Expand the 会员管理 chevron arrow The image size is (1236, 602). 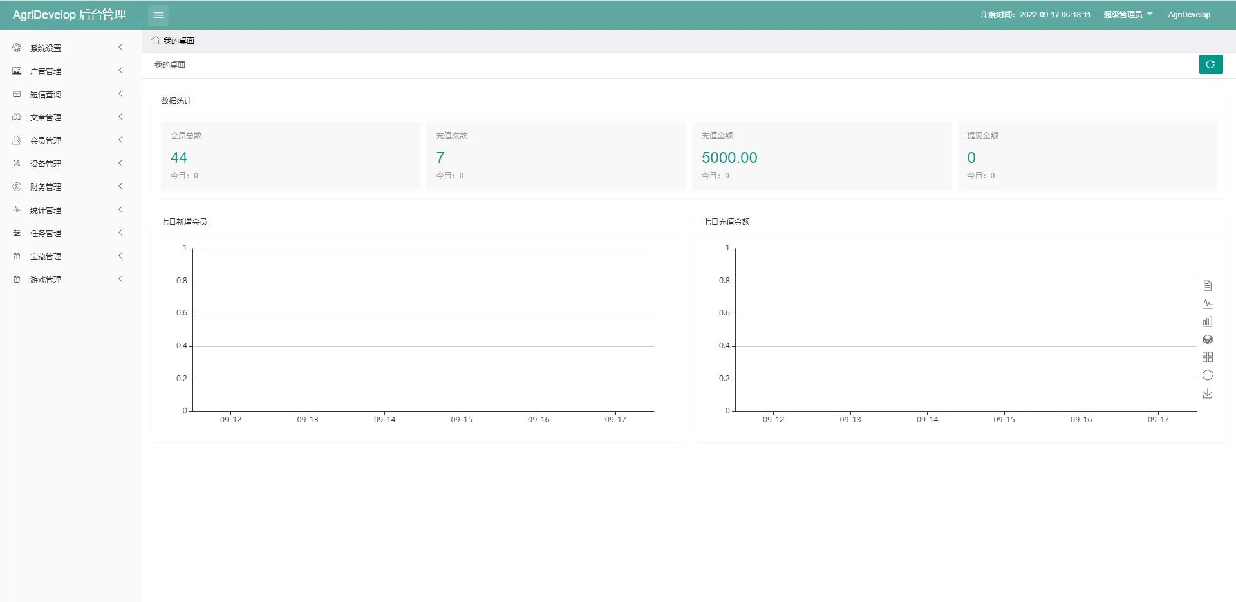[120, 140]
